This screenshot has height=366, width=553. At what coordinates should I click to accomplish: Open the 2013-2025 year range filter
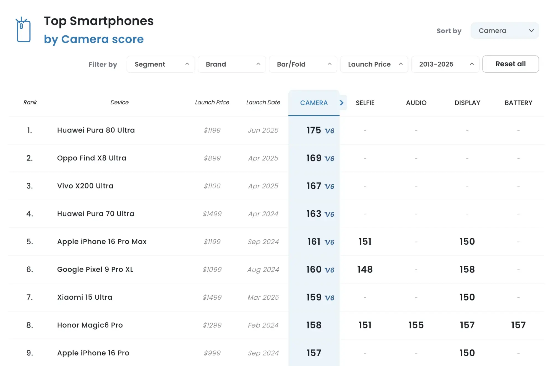(x=445, y=64)
